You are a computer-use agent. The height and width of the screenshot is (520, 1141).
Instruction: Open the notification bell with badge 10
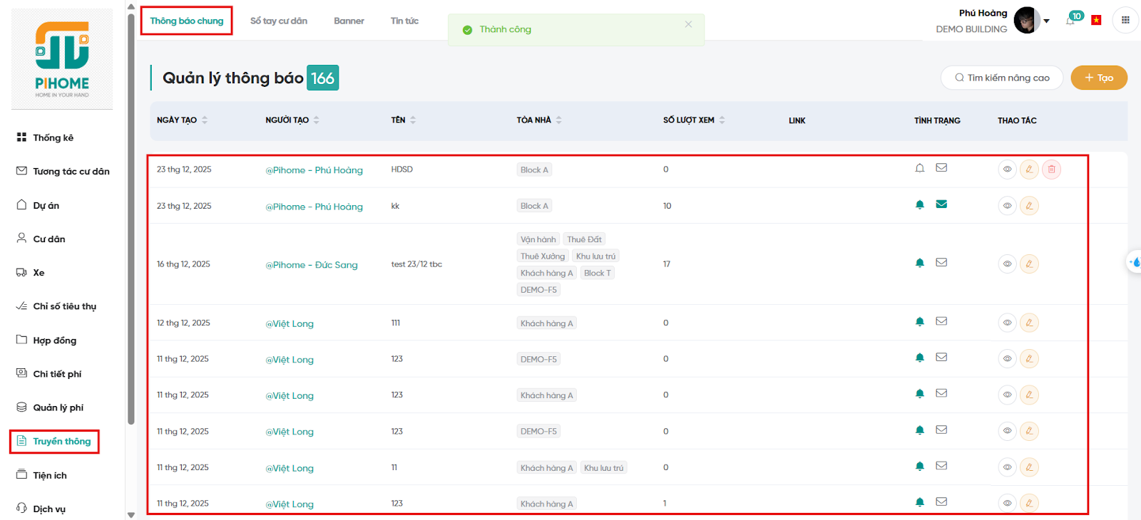(1070, 20)
